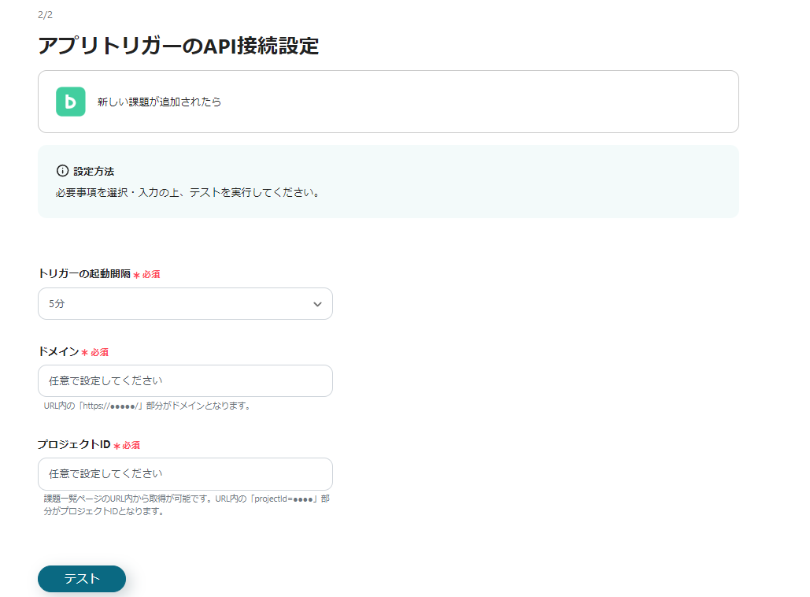Click the red asterisk next to ドメイン
The width and height of the screenshot is (810, 597).
(x=84, y=353)
